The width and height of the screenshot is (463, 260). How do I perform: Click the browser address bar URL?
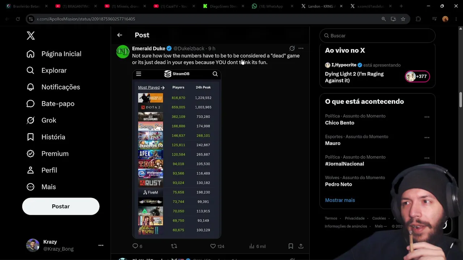point(86,19)
